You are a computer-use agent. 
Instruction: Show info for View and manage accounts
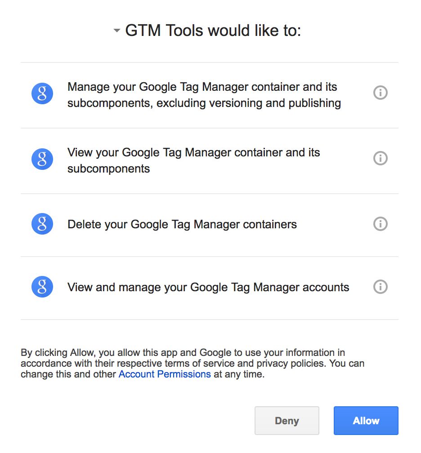pos(380,287)
